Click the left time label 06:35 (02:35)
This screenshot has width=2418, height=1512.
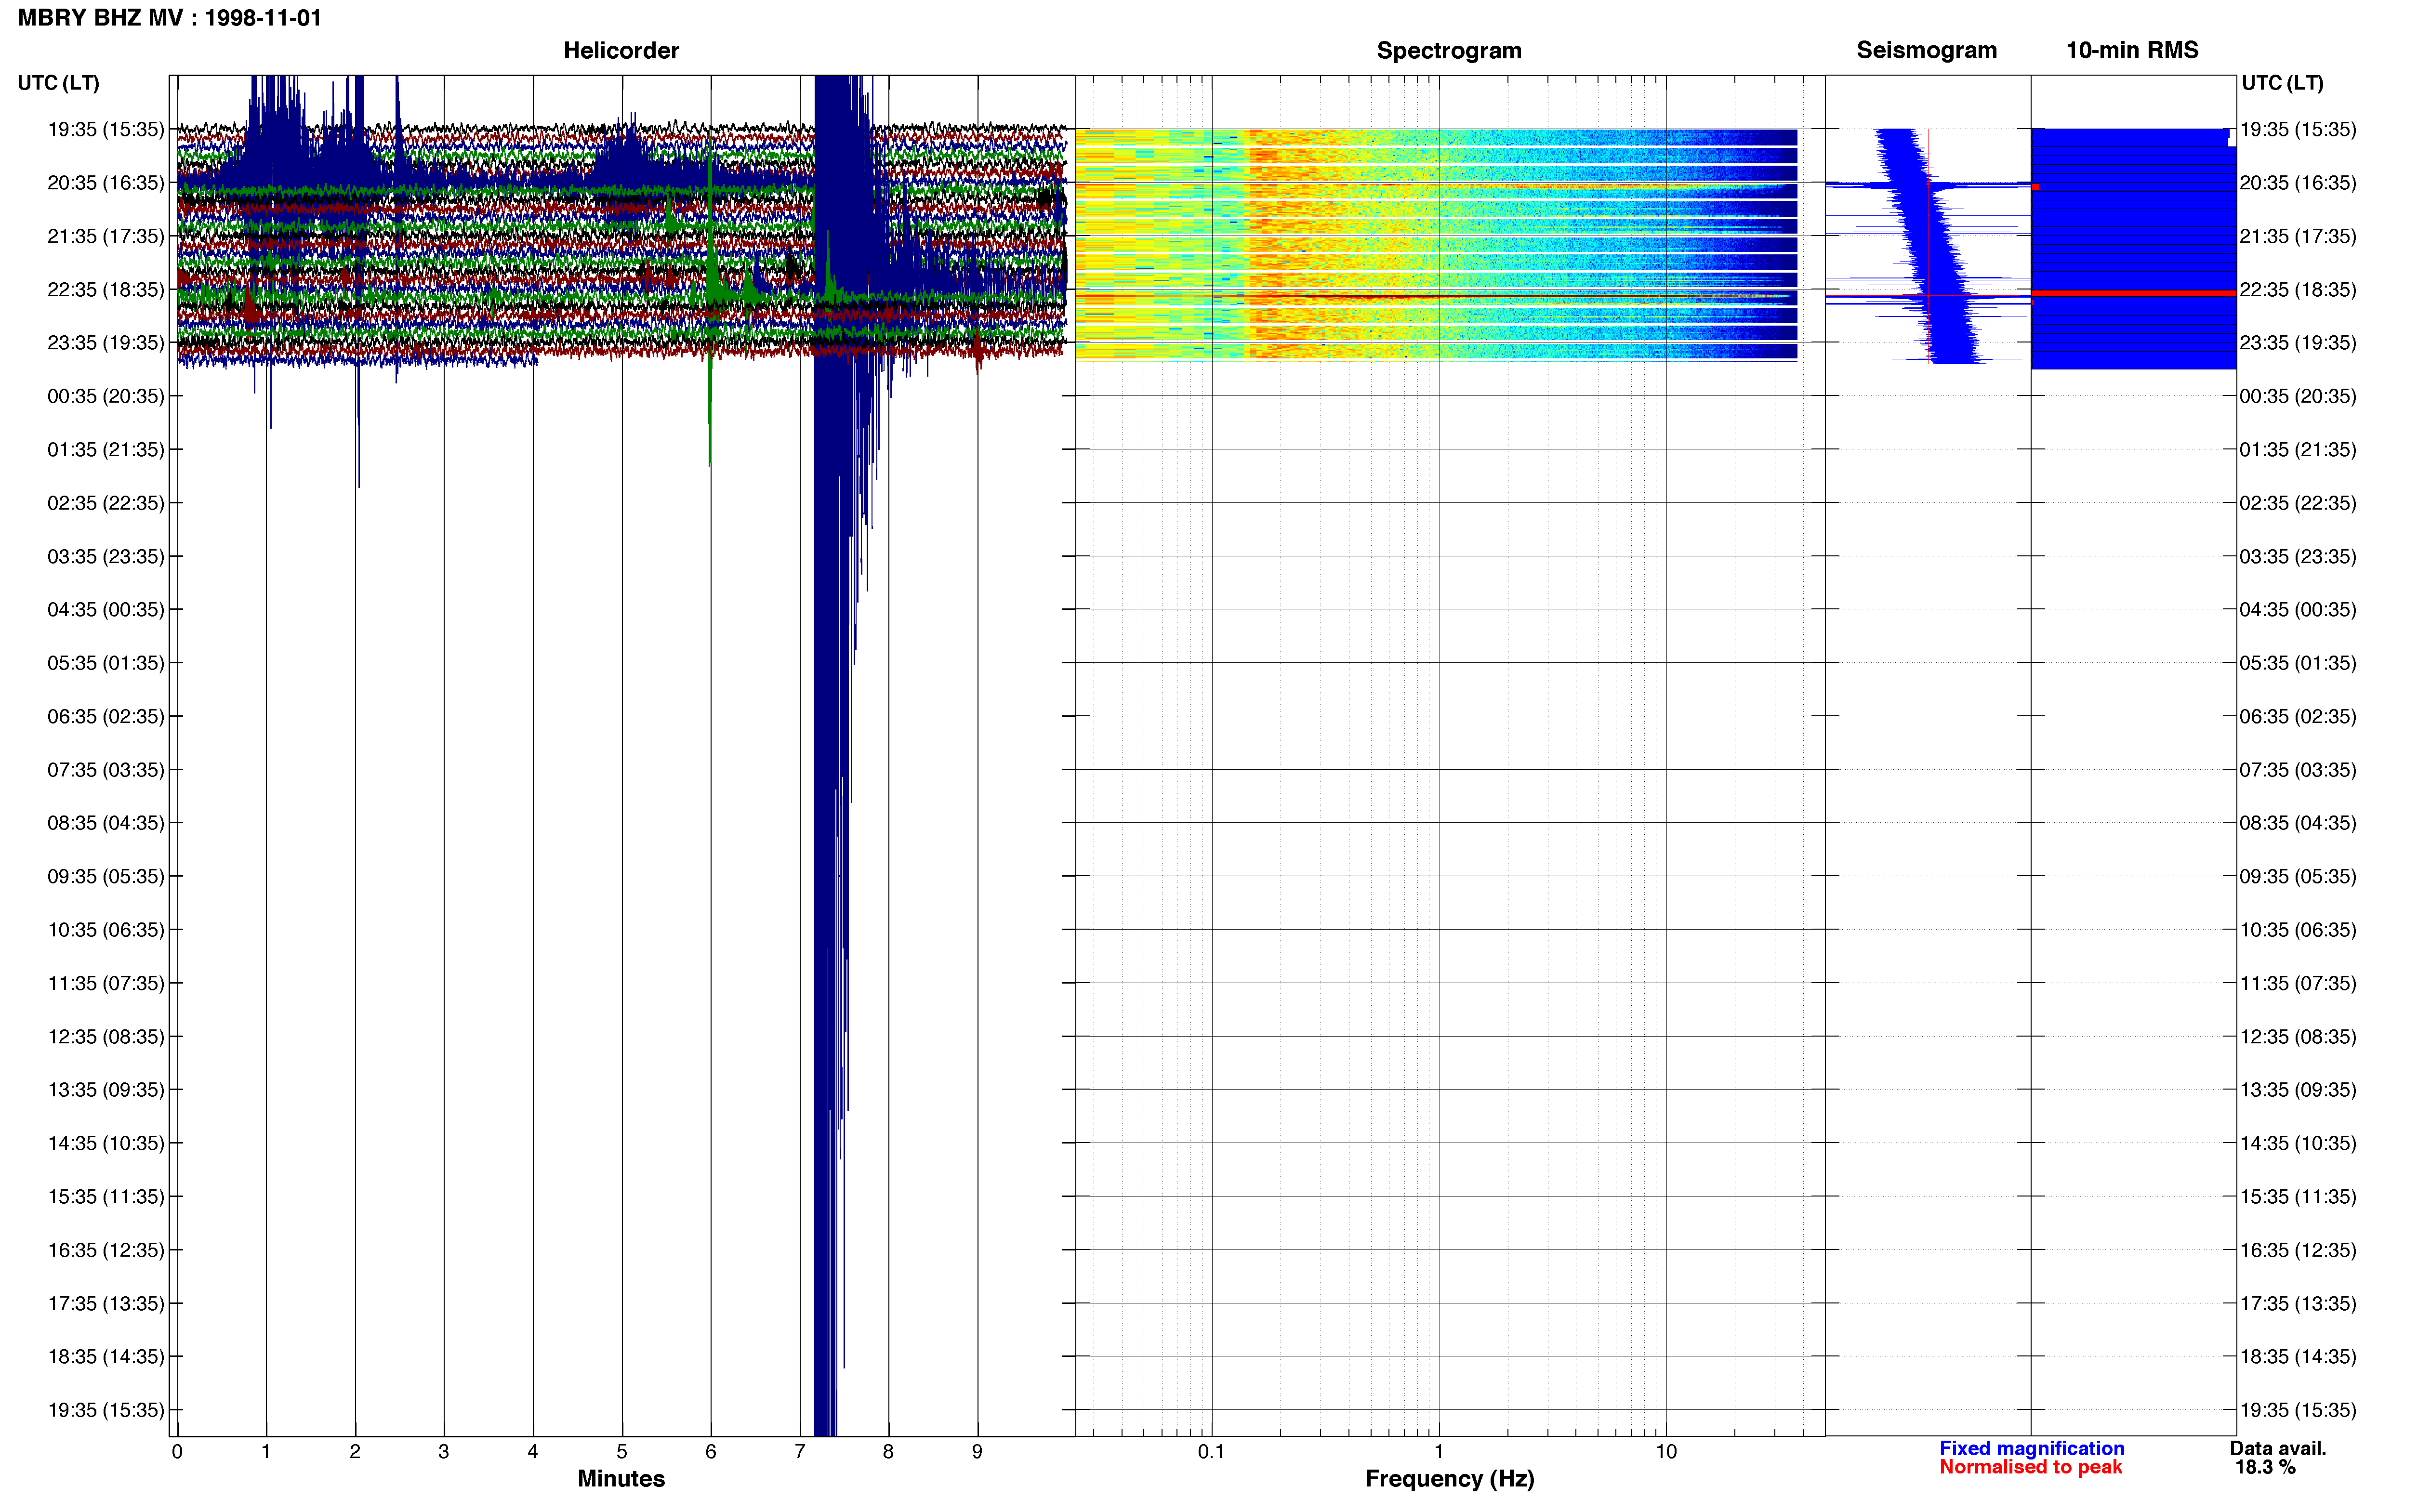(x=106, y=716)
